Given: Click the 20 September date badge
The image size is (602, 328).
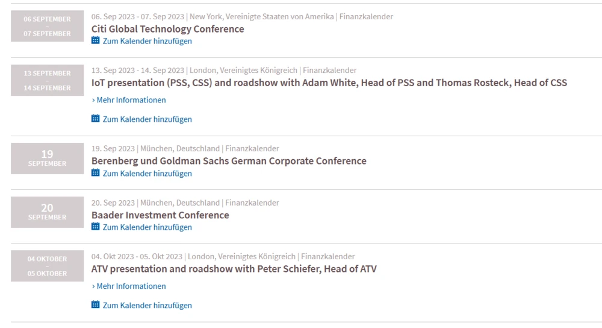Looking at the screenshot, I should [x=47, y=212].
